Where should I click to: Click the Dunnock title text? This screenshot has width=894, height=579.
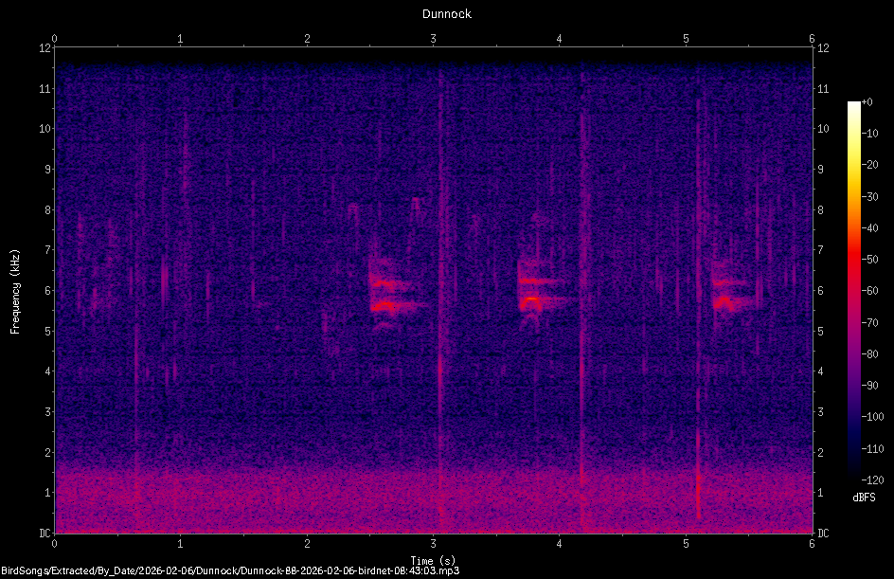coord(446,14)
